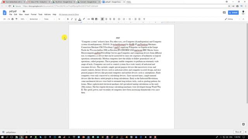
Task: Click the Add comment toolbar icon
Action: (x=93, y=19)
